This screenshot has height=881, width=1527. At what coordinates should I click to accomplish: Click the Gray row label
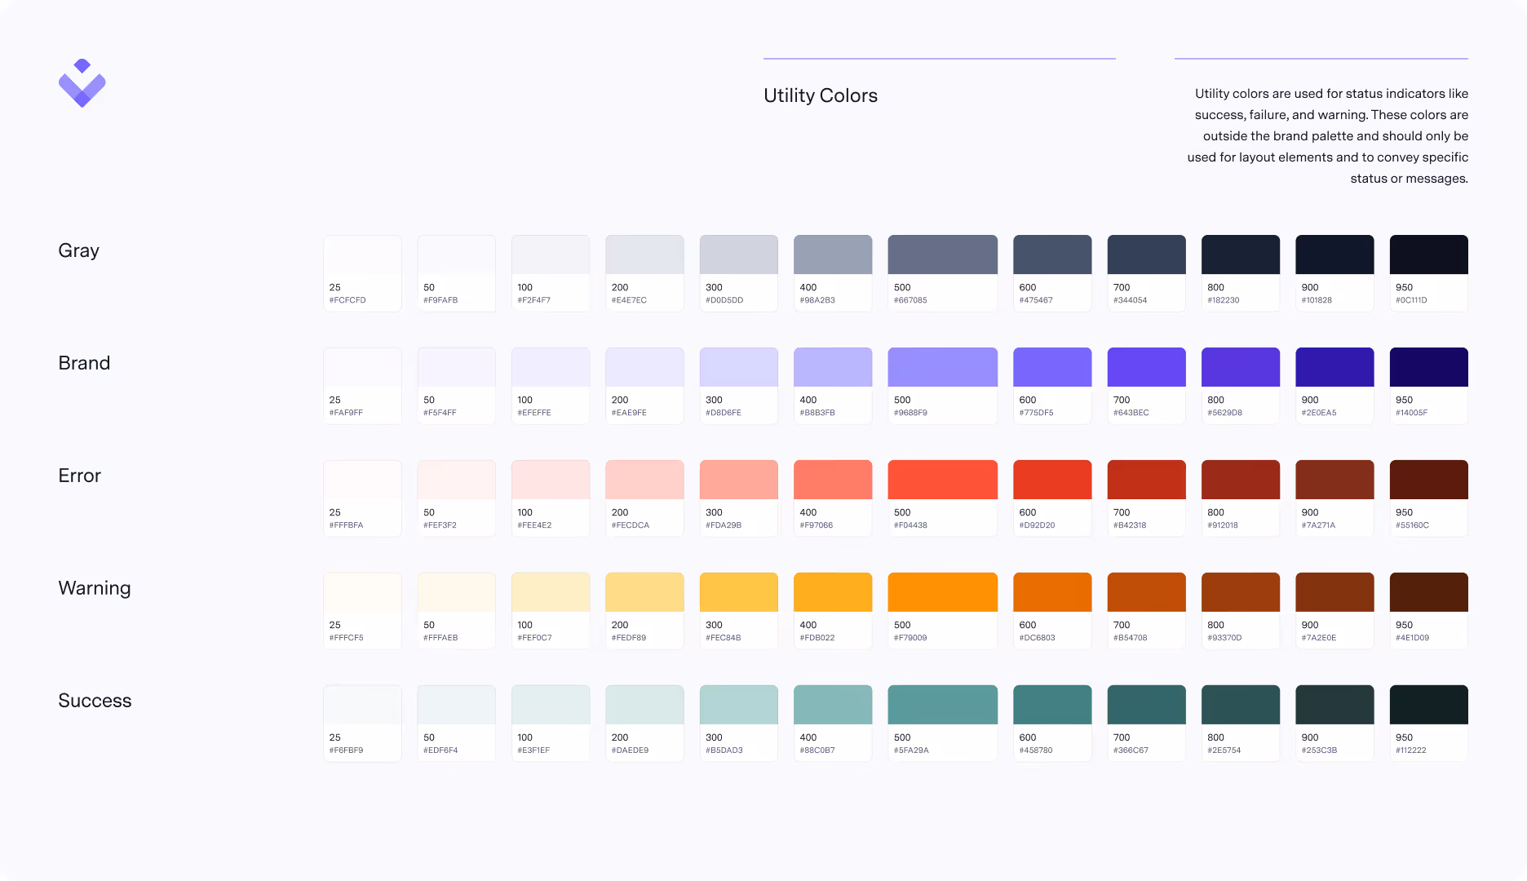[79, 251]
